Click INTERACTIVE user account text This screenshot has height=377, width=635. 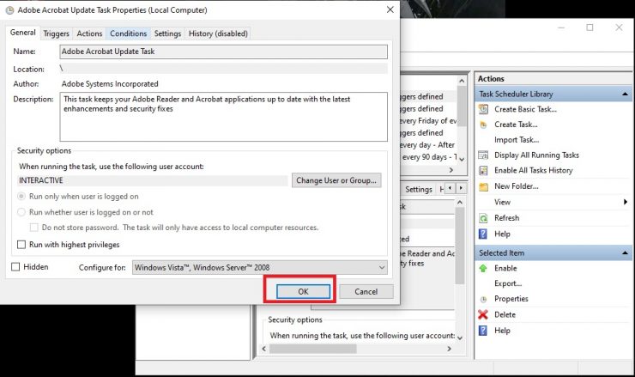[41, 180]
